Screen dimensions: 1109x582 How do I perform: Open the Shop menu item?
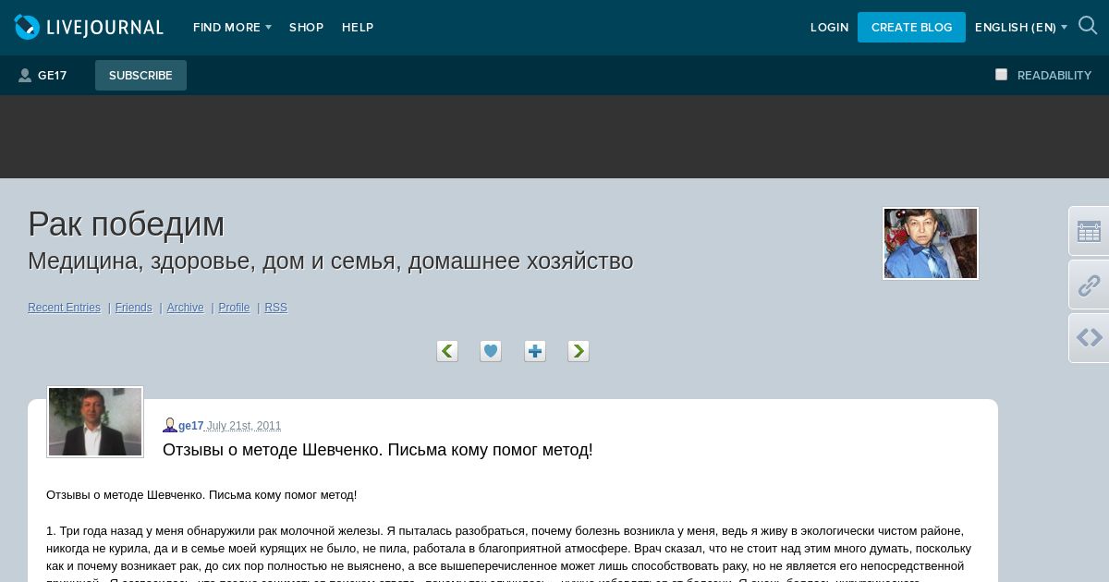coord(306,28)
